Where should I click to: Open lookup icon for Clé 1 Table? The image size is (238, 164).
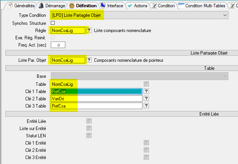146,91
